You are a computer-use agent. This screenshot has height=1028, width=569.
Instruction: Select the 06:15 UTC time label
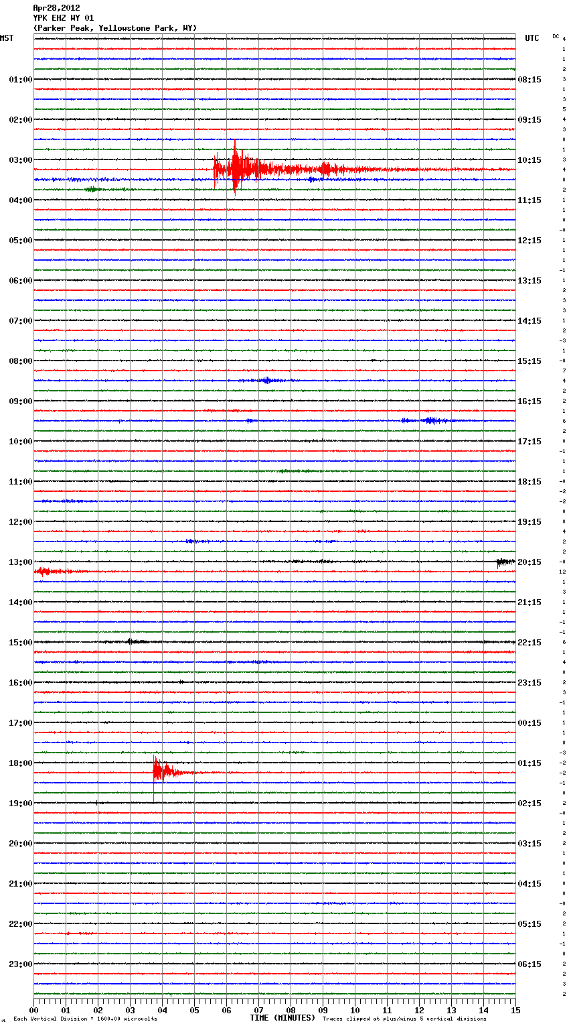click(530, 964)
